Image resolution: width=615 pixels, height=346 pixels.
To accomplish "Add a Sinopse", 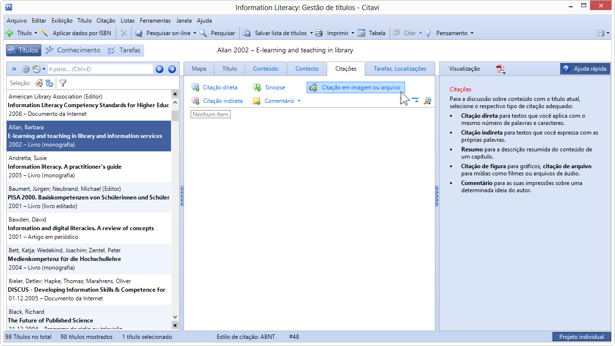I will [x=270, y=87].
